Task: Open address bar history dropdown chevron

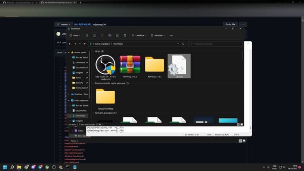Action: pyautogui.click(x=178, y=44)
